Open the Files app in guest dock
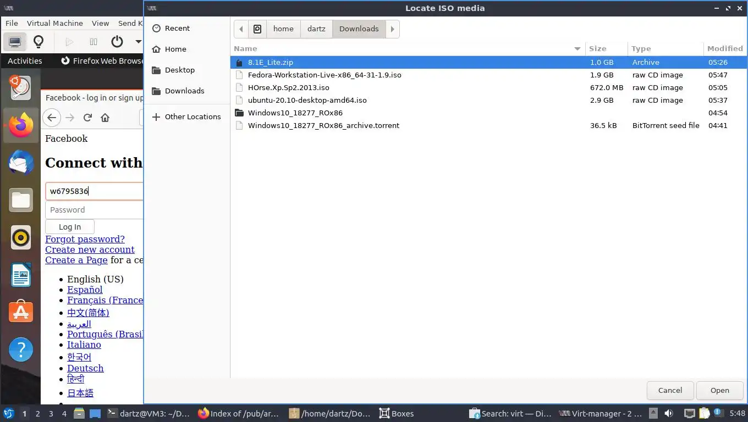This screenshot has height=422, width=748. pyautogui.click(x=21, y=200)
